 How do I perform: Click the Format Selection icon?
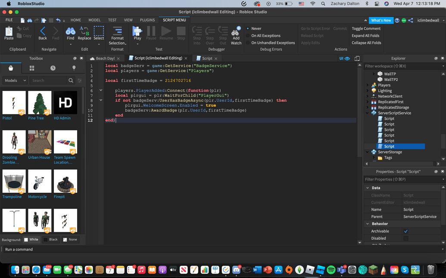[x=117, y=31]
